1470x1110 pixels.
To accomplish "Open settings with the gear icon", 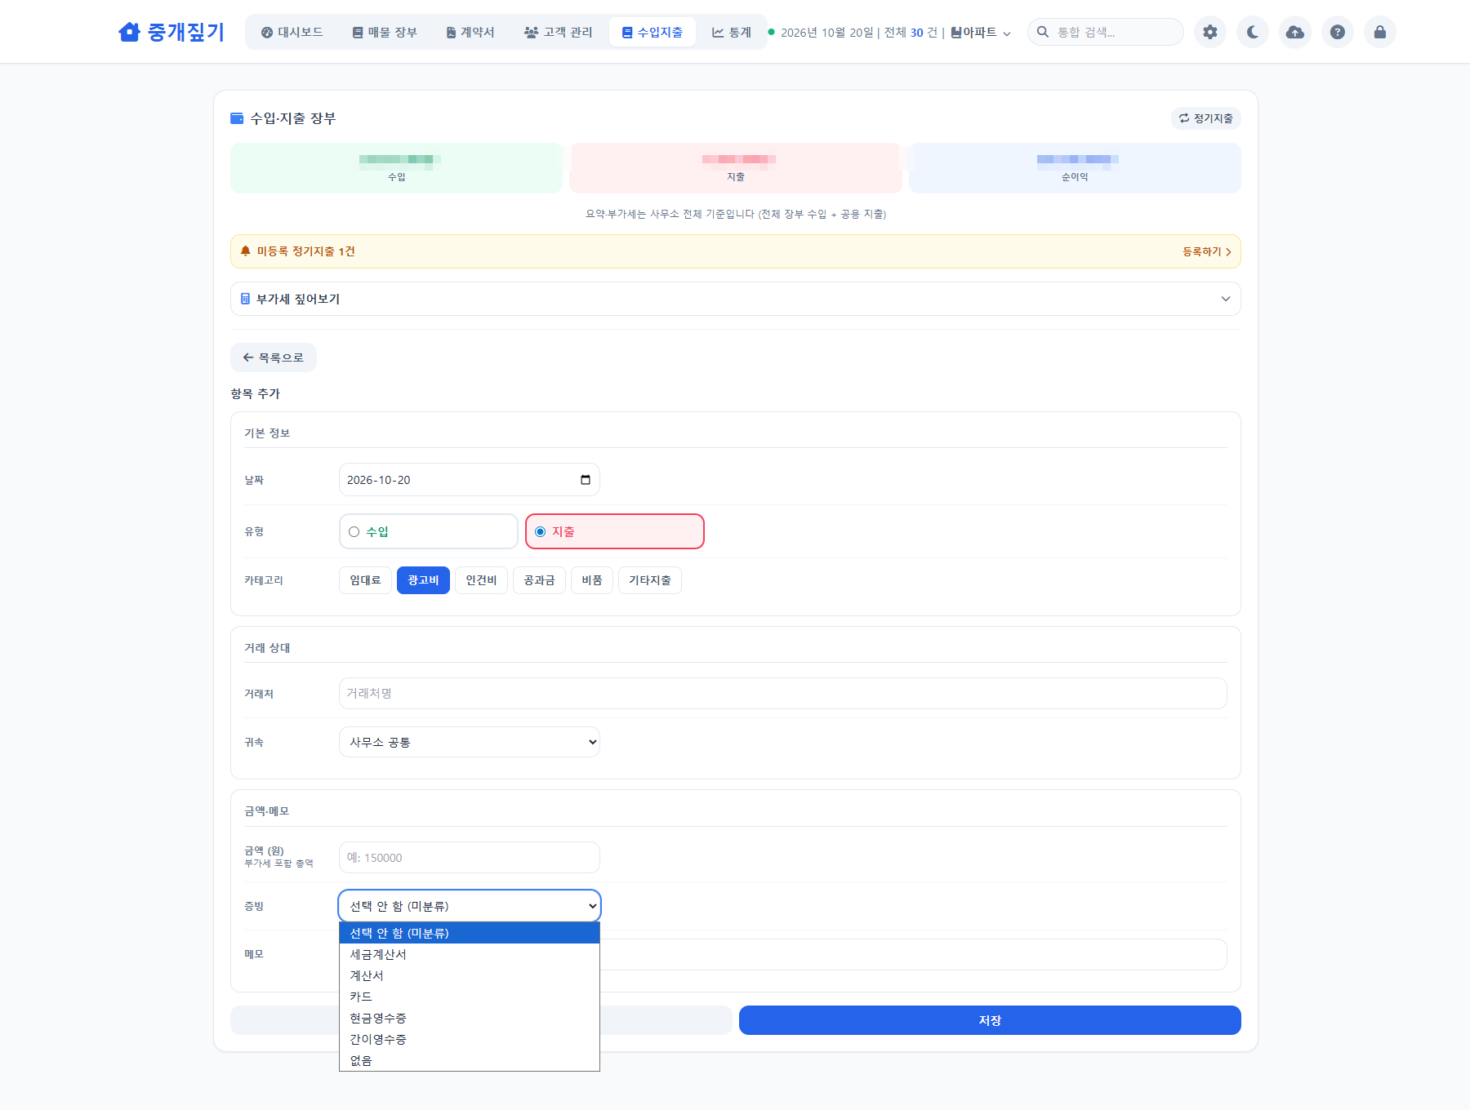I will [x=1210, y=32].
